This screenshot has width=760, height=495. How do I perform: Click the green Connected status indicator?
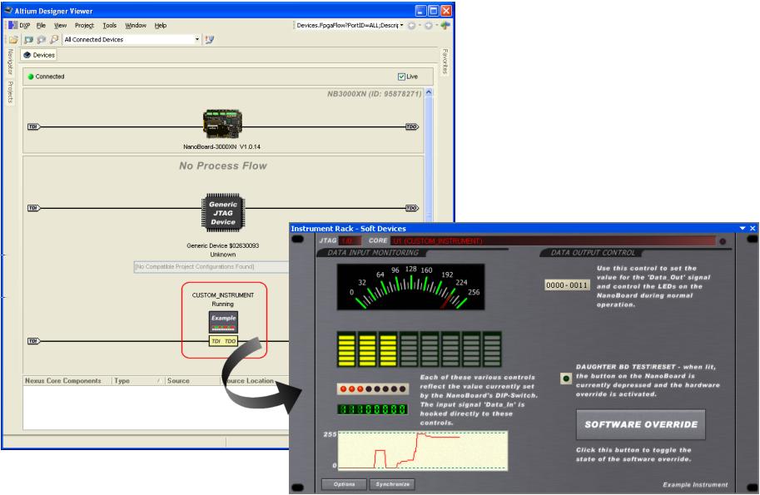click(x=31, y=77)
